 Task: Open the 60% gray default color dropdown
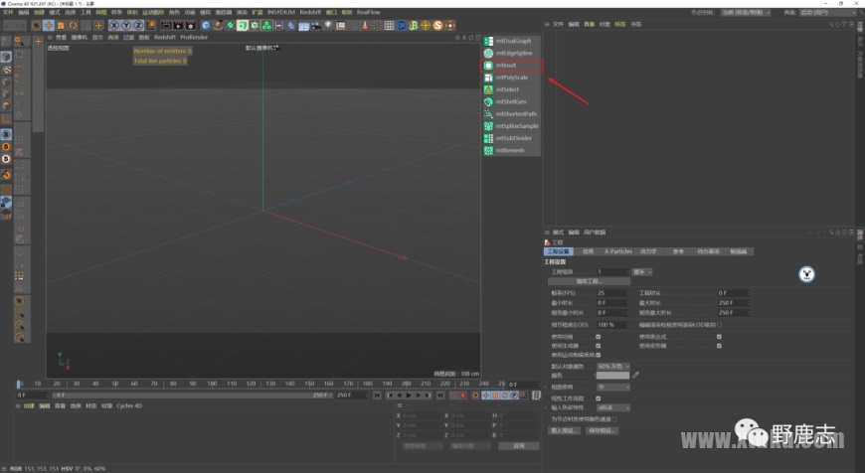click(612, 366)
